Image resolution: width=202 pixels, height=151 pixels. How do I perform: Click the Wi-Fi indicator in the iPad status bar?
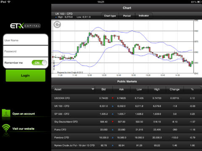(x=9, y=2)
